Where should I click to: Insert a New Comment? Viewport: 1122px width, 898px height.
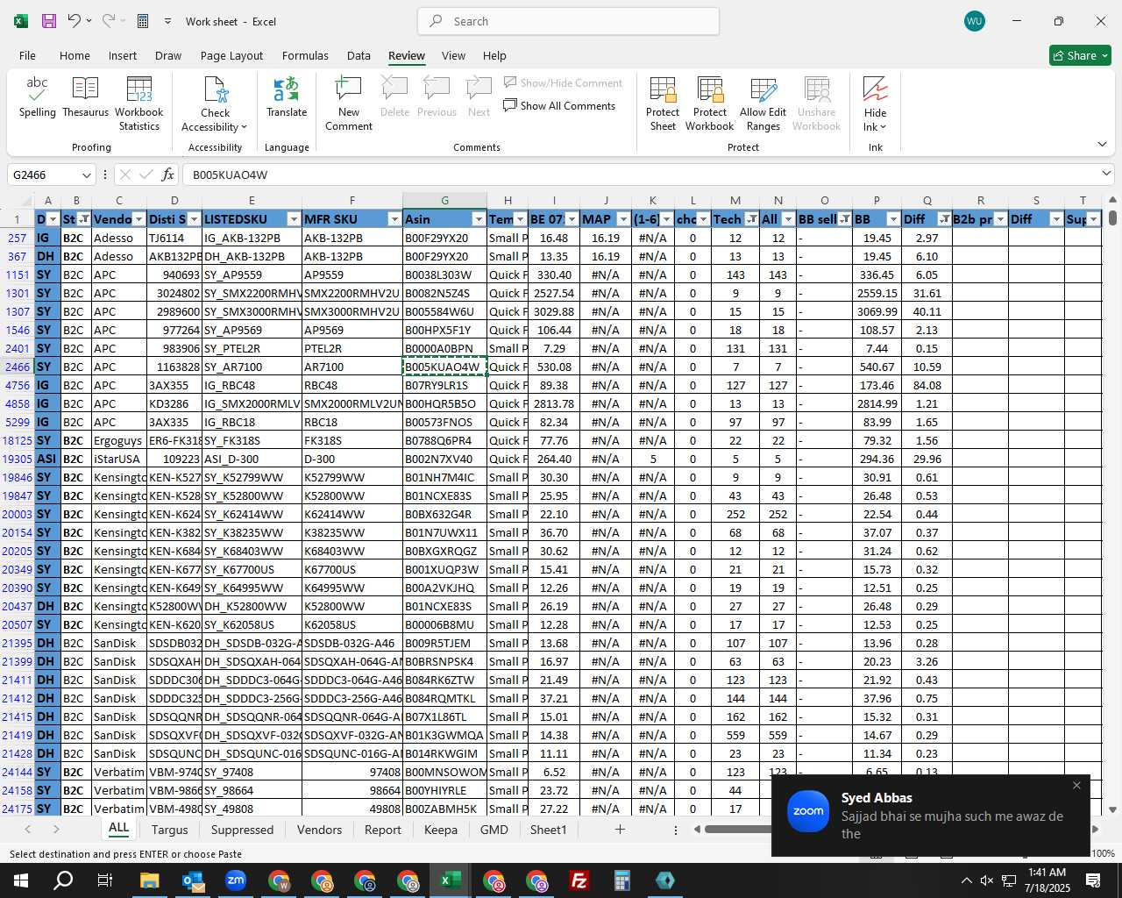tap(349, 103)
